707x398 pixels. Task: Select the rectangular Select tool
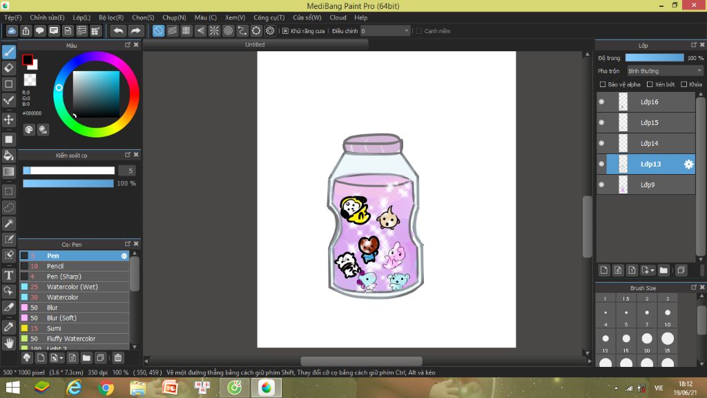9,191
